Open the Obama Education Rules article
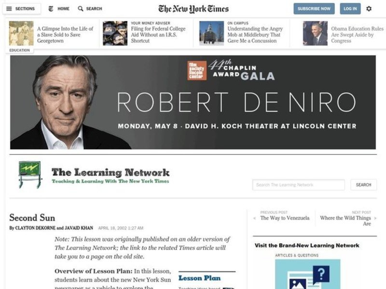Viewport: 386px width, 289px height. click(x=357, y=35)
